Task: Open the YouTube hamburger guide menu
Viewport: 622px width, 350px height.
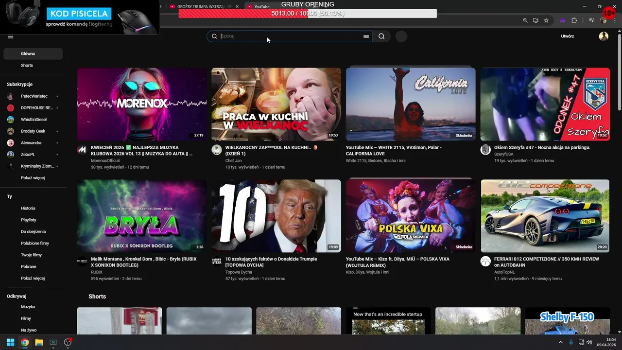Action: [x=10, y=36]
